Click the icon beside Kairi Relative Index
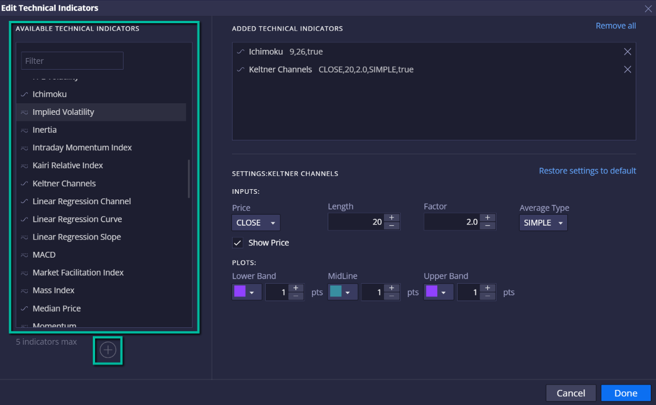The width and height of the screenshot is (656, 405). (25, 166)
